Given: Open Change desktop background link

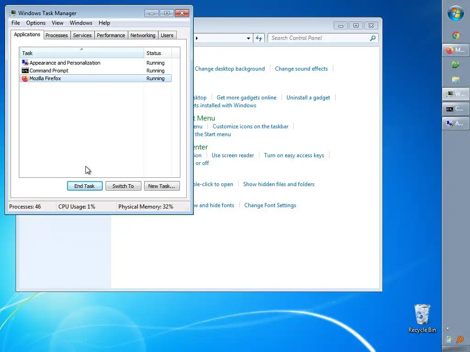Looking at the screenshot, I should pyautogui.click(x=229, y=69).
